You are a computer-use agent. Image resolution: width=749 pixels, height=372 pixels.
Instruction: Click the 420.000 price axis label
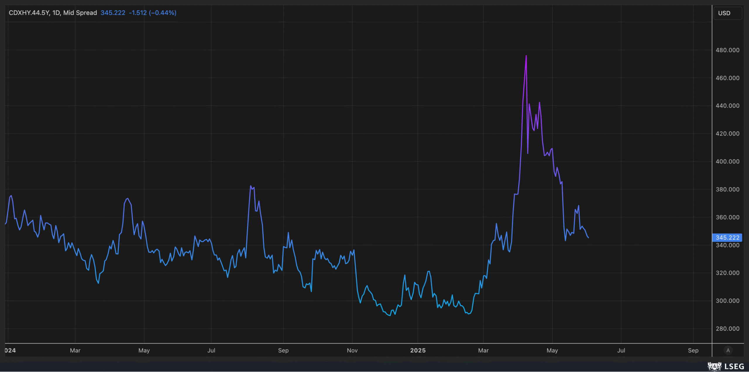click(x=727, y=134)
